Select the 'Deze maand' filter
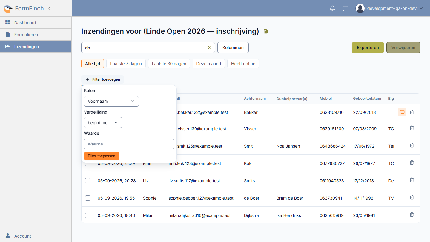This screenshot has height=242, width=430. 209,64
